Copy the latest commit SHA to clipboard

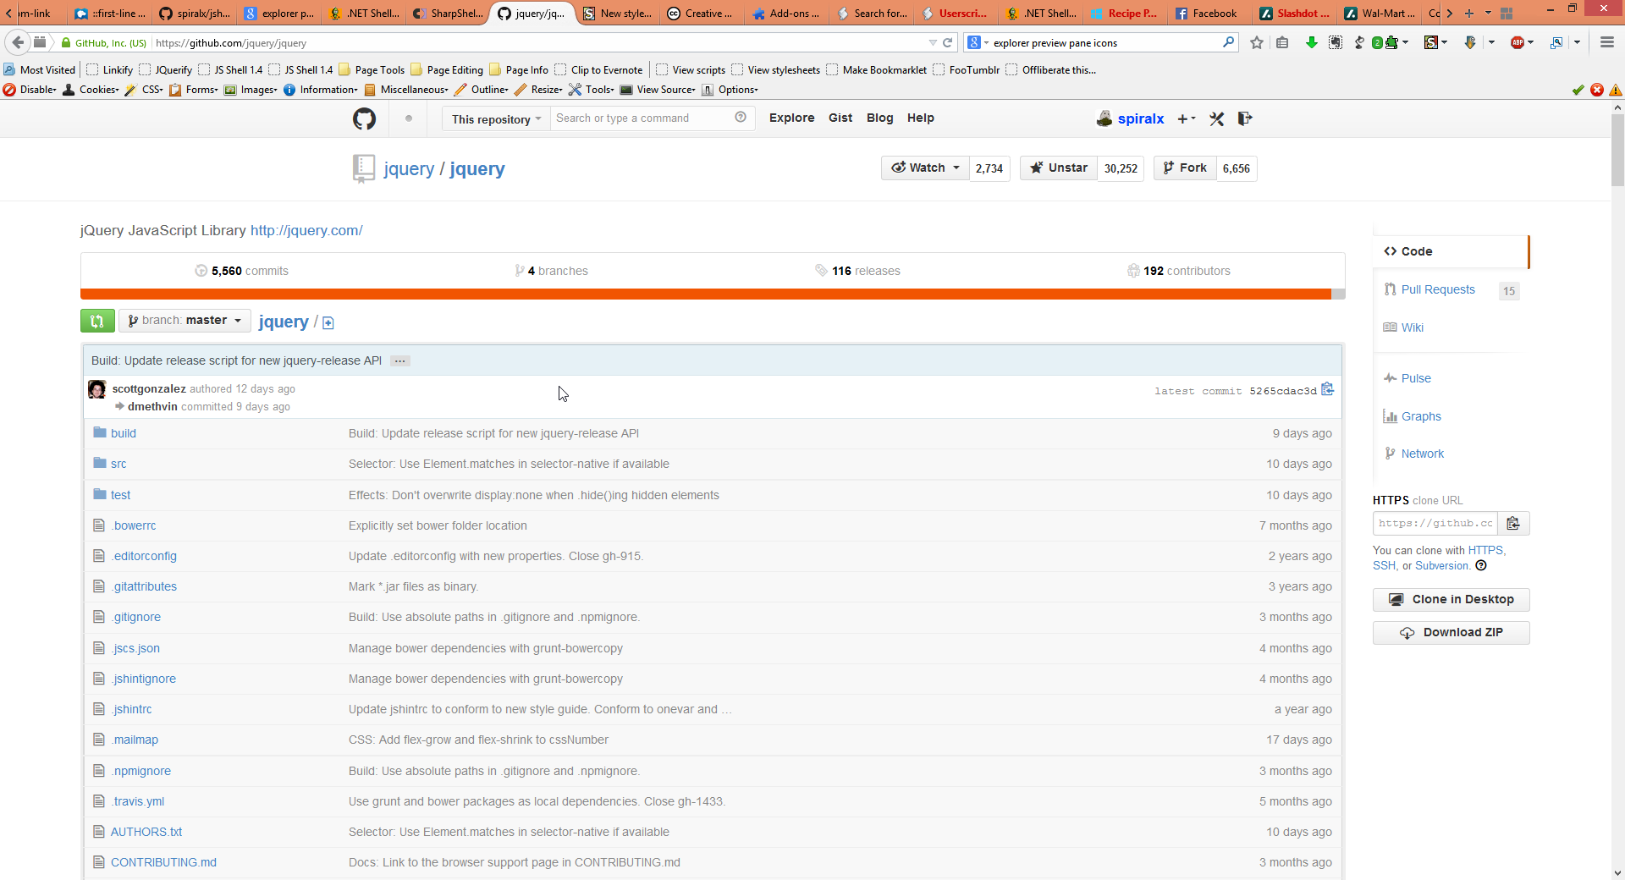pyautogui.click(x=1328, y=389)
